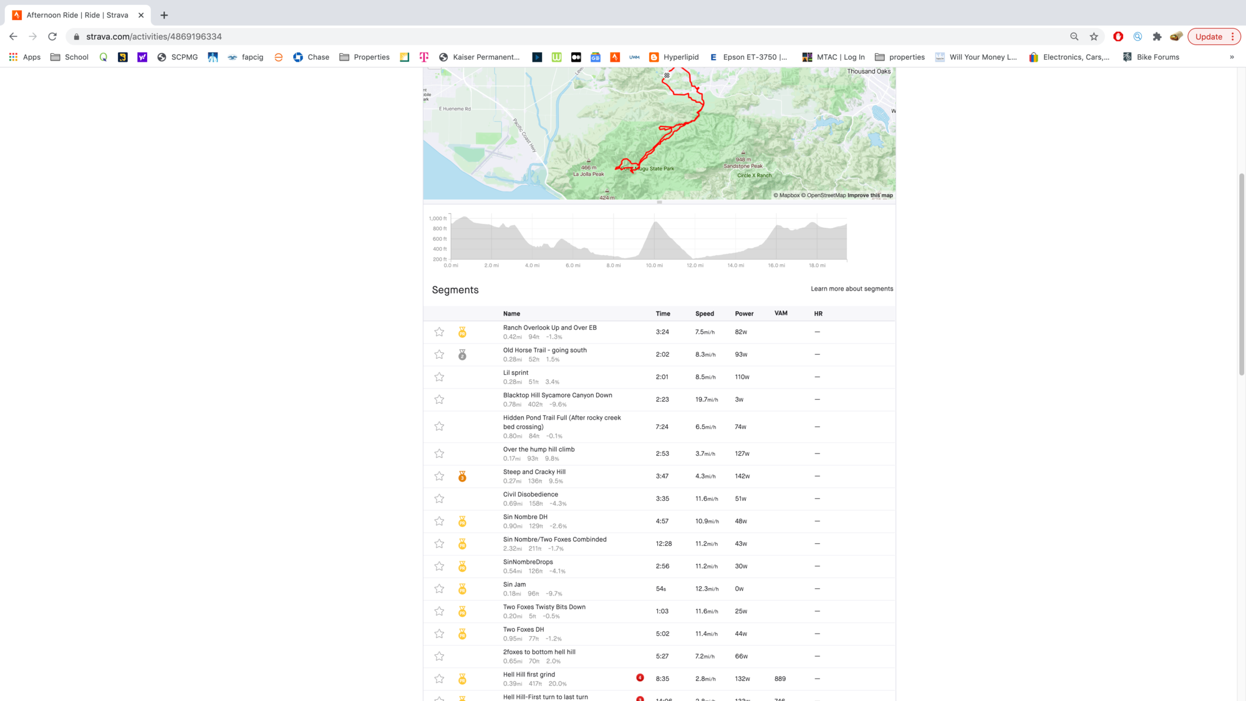
Task: Open Improve this map link
Action: 870,195
